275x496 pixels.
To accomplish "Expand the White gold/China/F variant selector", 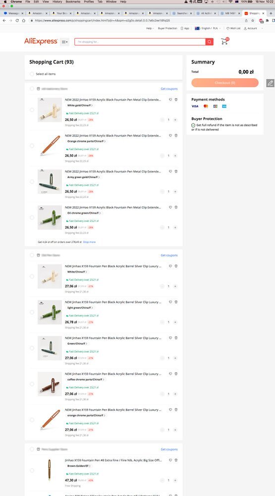I will point(80,105).
